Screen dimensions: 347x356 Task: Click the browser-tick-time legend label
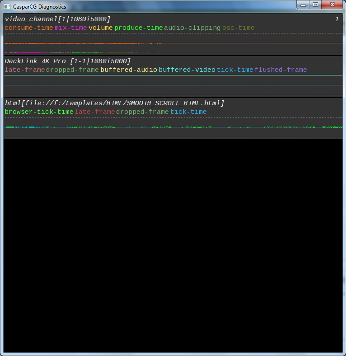pyautogui.click(x=39, y=112)
